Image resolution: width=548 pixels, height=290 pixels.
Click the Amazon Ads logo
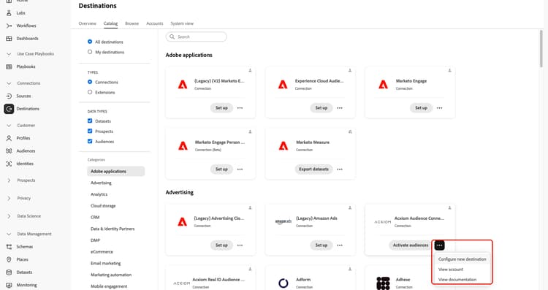point(283,221)
